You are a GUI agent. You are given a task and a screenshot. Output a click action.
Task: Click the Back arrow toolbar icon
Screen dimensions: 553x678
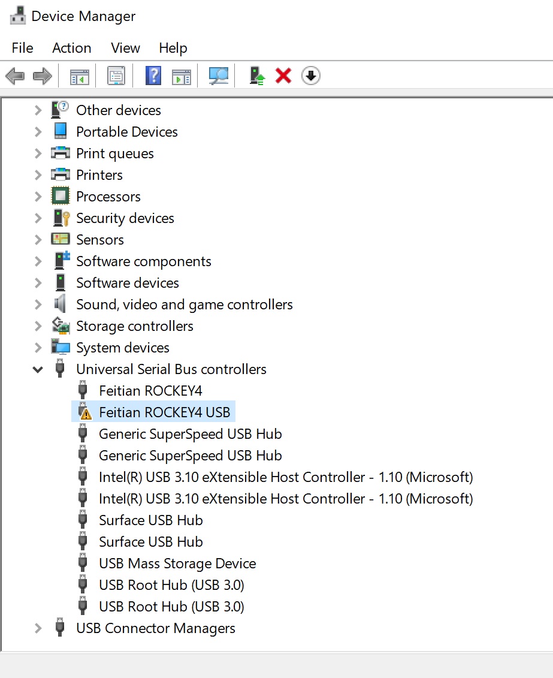point(15,76)
